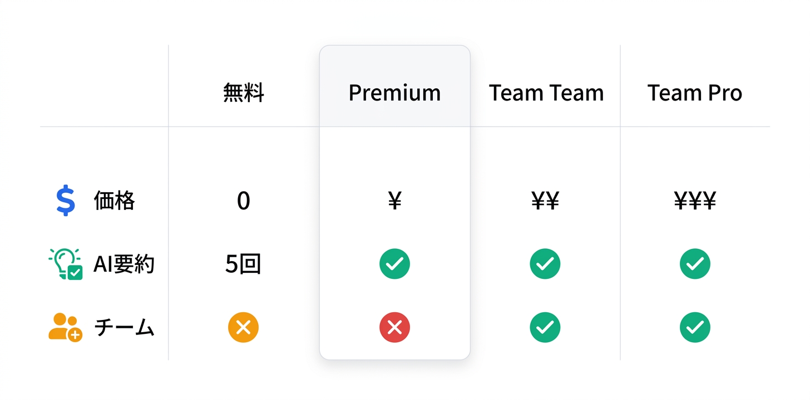Click the Team Team AI要約 green checkmark
The height and width of the screenshot is (400, 810).
545,264
